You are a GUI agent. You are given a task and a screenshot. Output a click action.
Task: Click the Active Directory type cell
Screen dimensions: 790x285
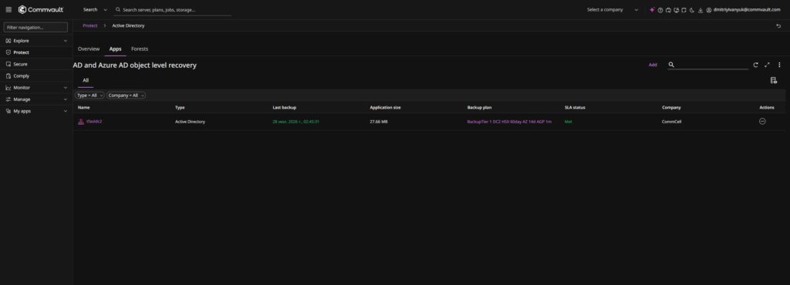[190, 122]
